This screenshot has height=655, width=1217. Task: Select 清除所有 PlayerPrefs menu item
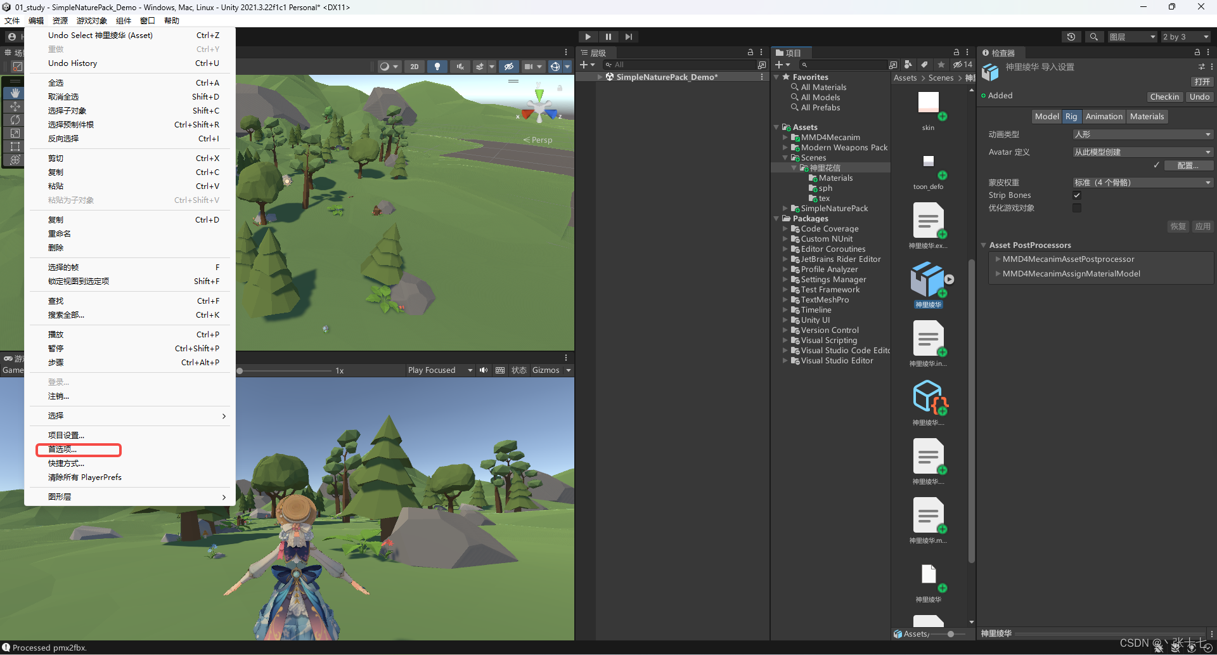[130, 477]
